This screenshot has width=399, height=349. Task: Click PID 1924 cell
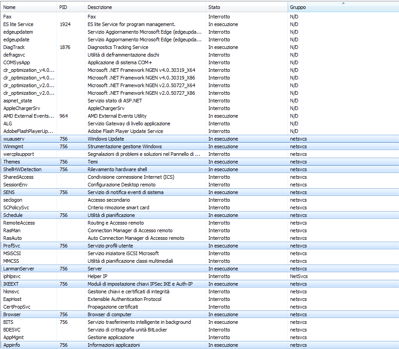click(x=65, y=24)
